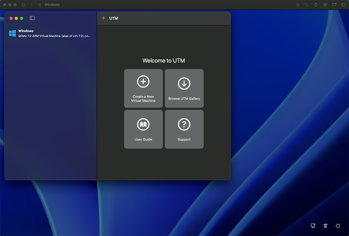Click Create a New Virtual Machine
349x236 pixels.
143,88
